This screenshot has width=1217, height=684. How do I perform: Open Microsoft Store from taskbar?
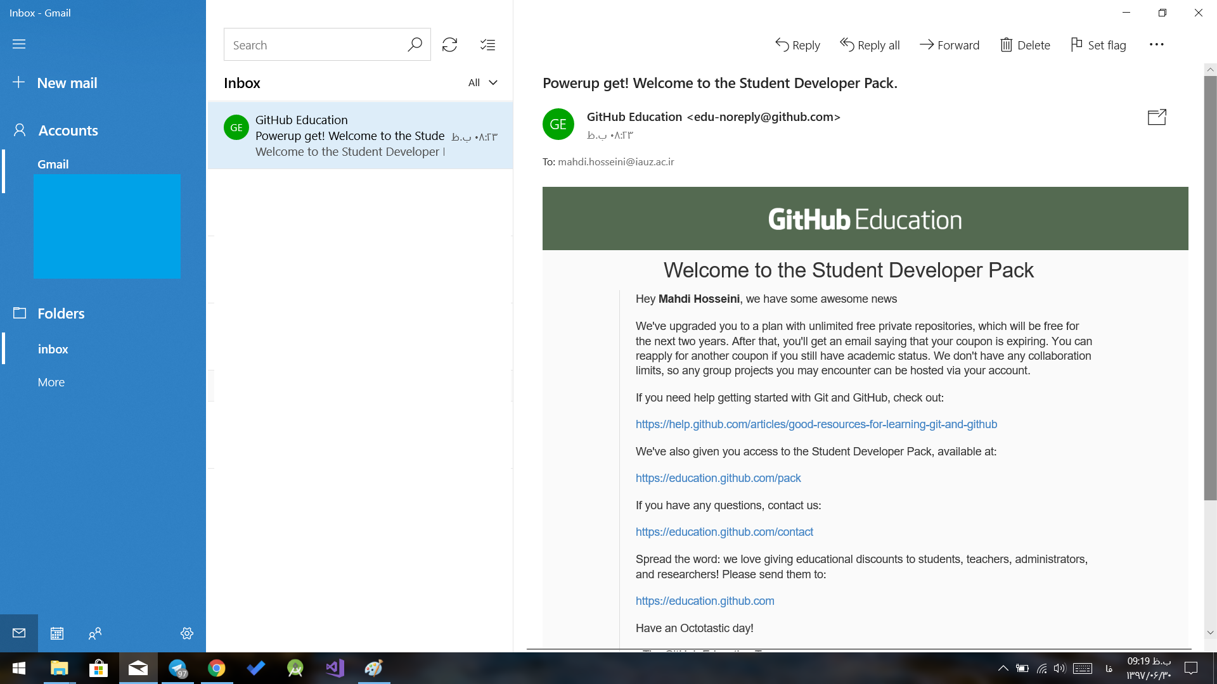(x=98, y=668)
